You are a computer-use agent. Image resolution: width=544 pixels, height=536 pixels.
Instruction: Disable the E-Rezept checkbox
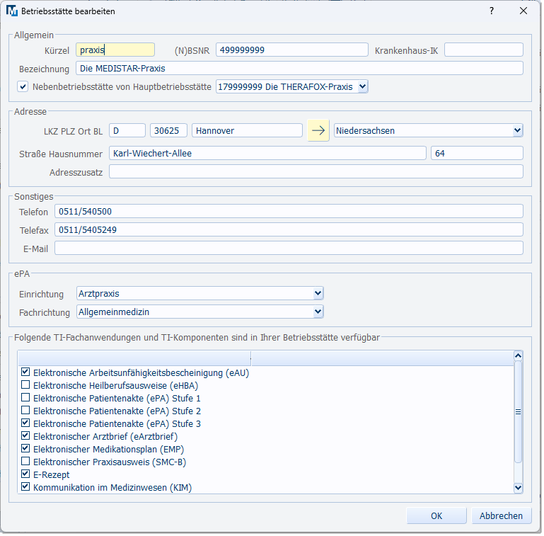click(x=25, y=474)
